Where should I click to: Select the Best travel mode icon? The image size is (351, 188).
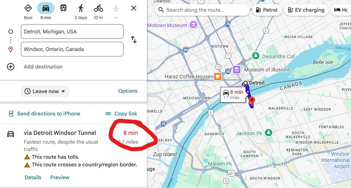[28, 8]
